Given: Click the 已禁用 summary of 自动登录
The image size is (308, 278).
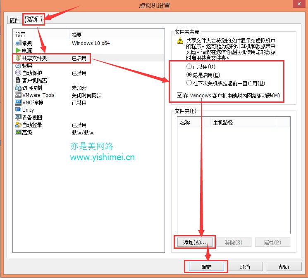Looking at the screenshot, I should click(x=79, y=125).
